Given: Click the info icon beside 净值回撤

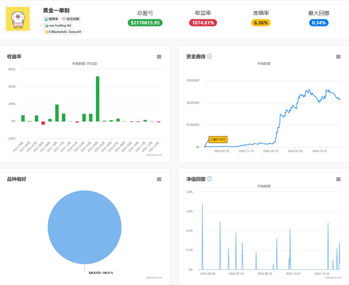Looking at the screenshot, I should (209, 179).
